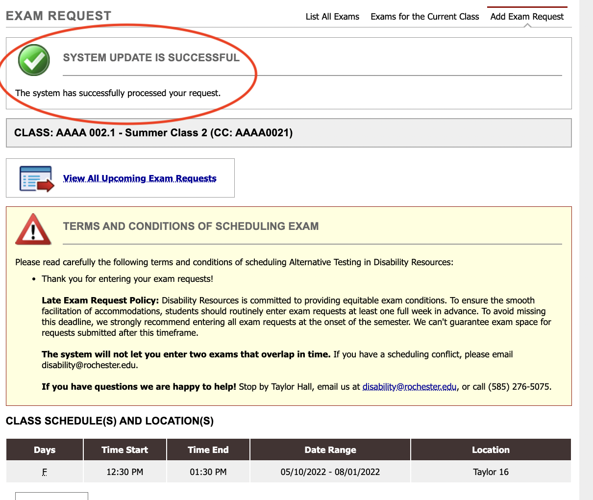Open View All Upcoming Exam Requests link

coord(140,178)
